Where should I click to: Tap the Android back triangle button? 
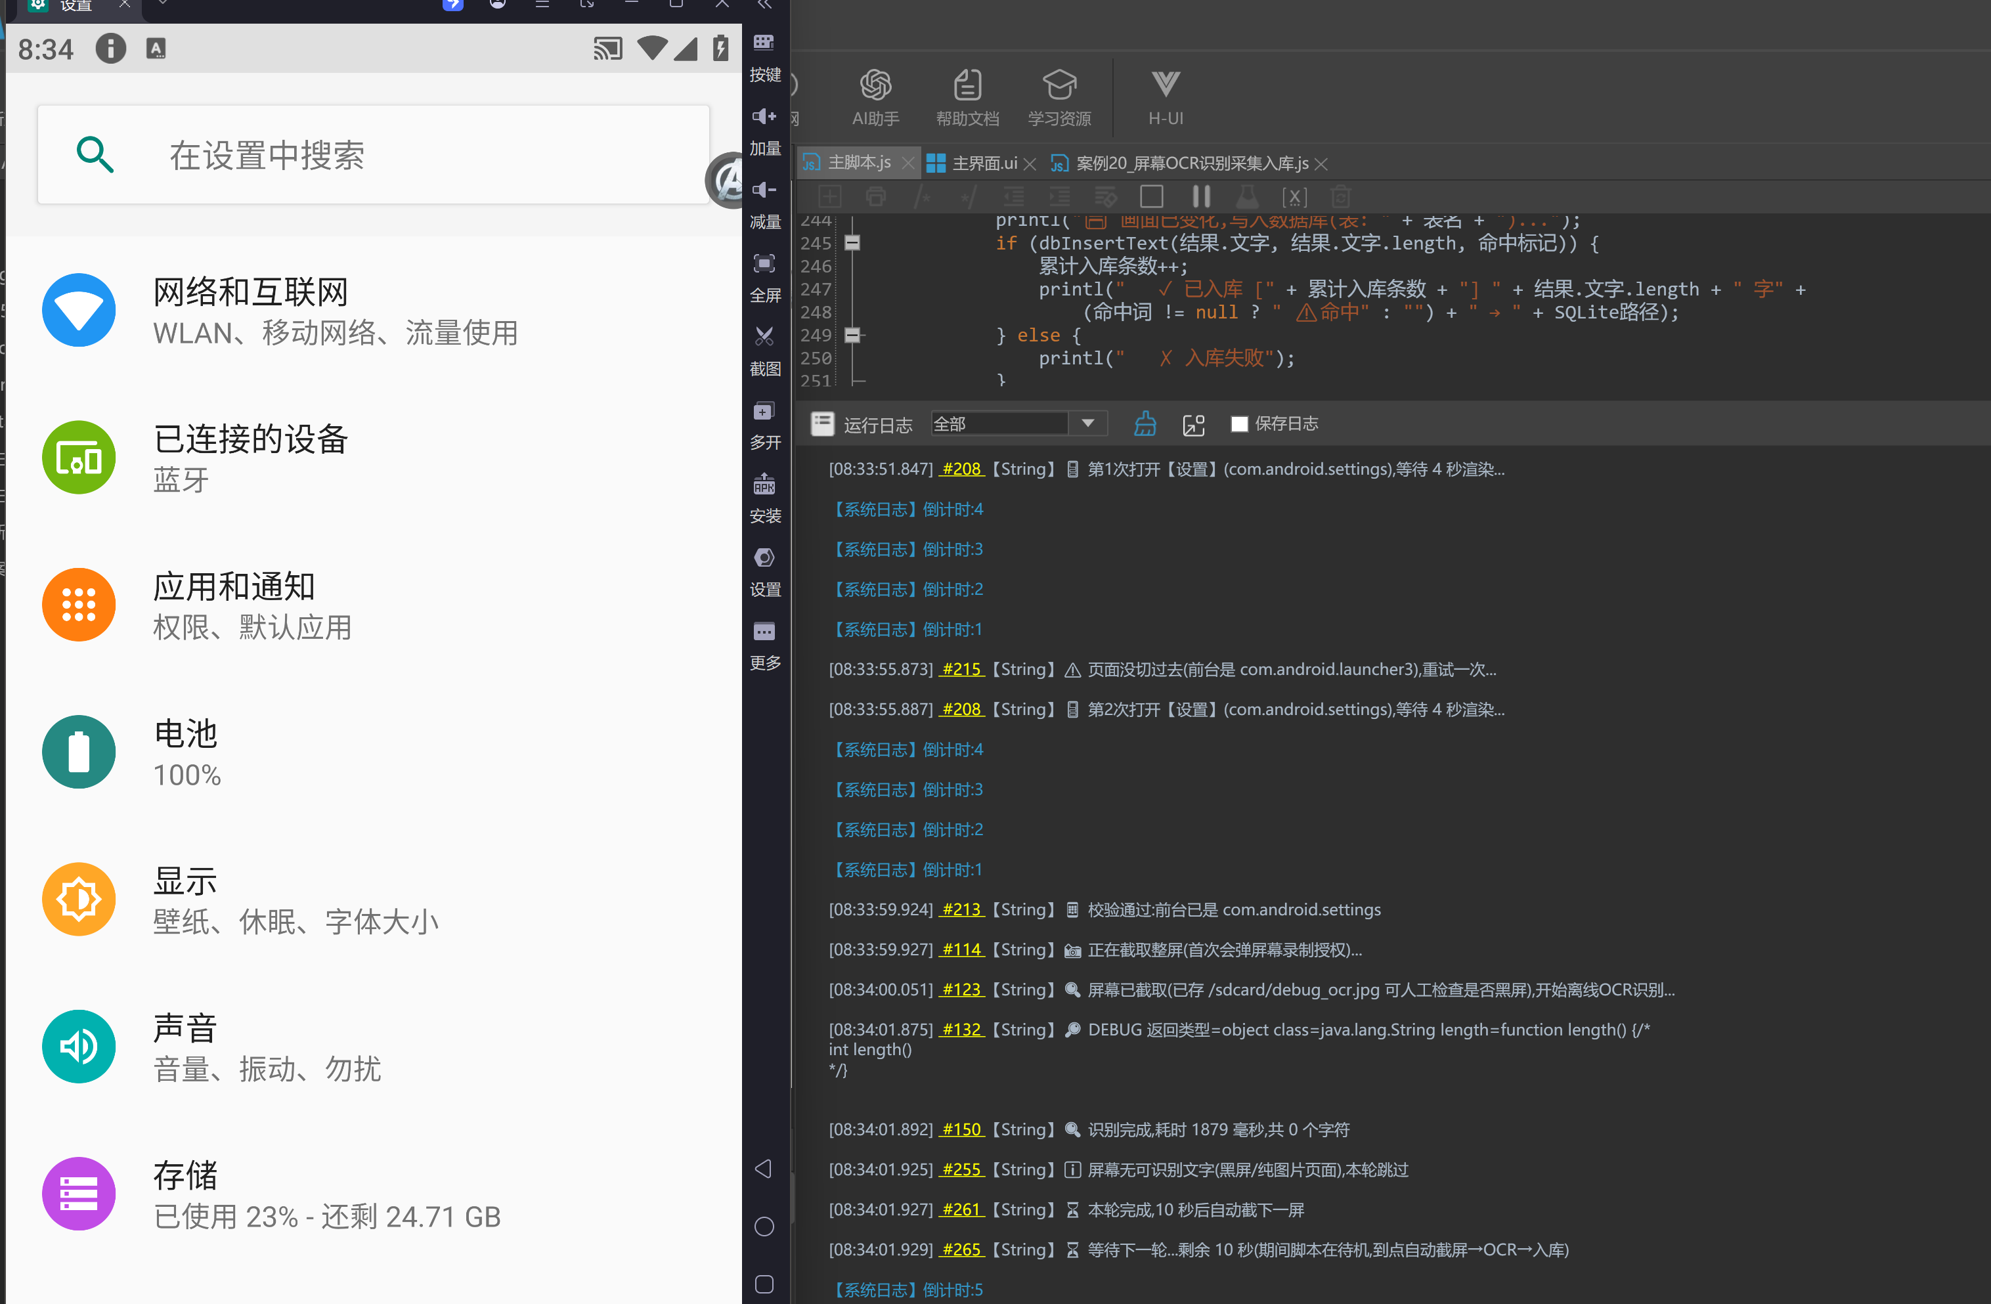(x=764, y=1169)
